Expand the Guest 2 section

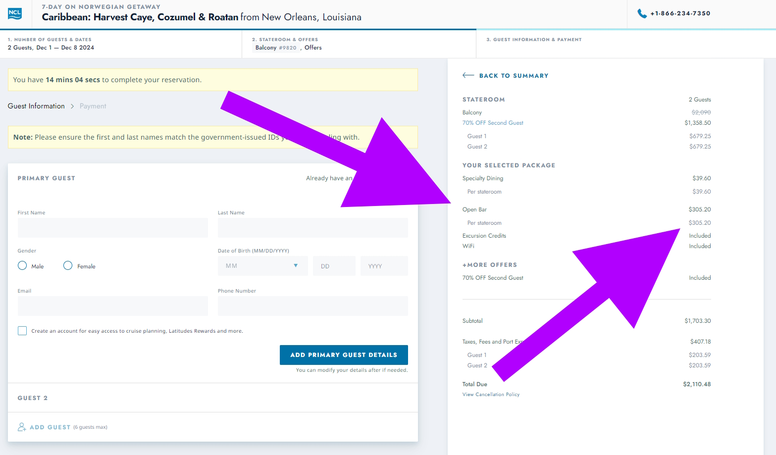[33, 398]
